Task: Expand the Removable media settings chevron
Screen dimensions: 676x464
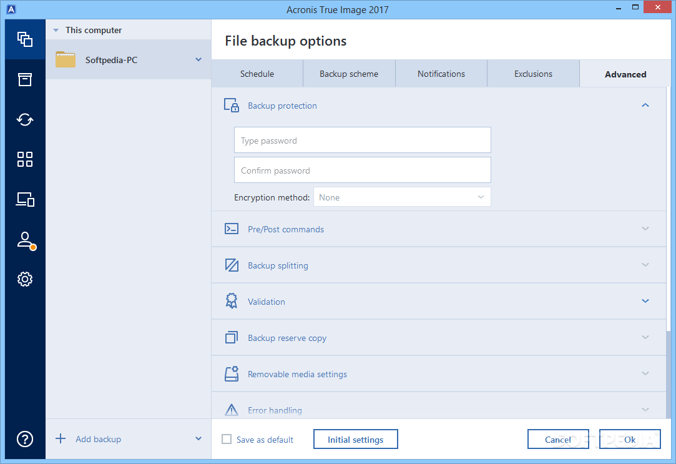Action: click(x=645, y=373)
